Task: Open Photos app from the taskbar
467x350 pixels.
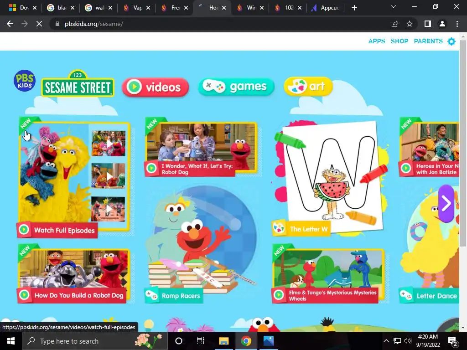Action: click(268, 341)
